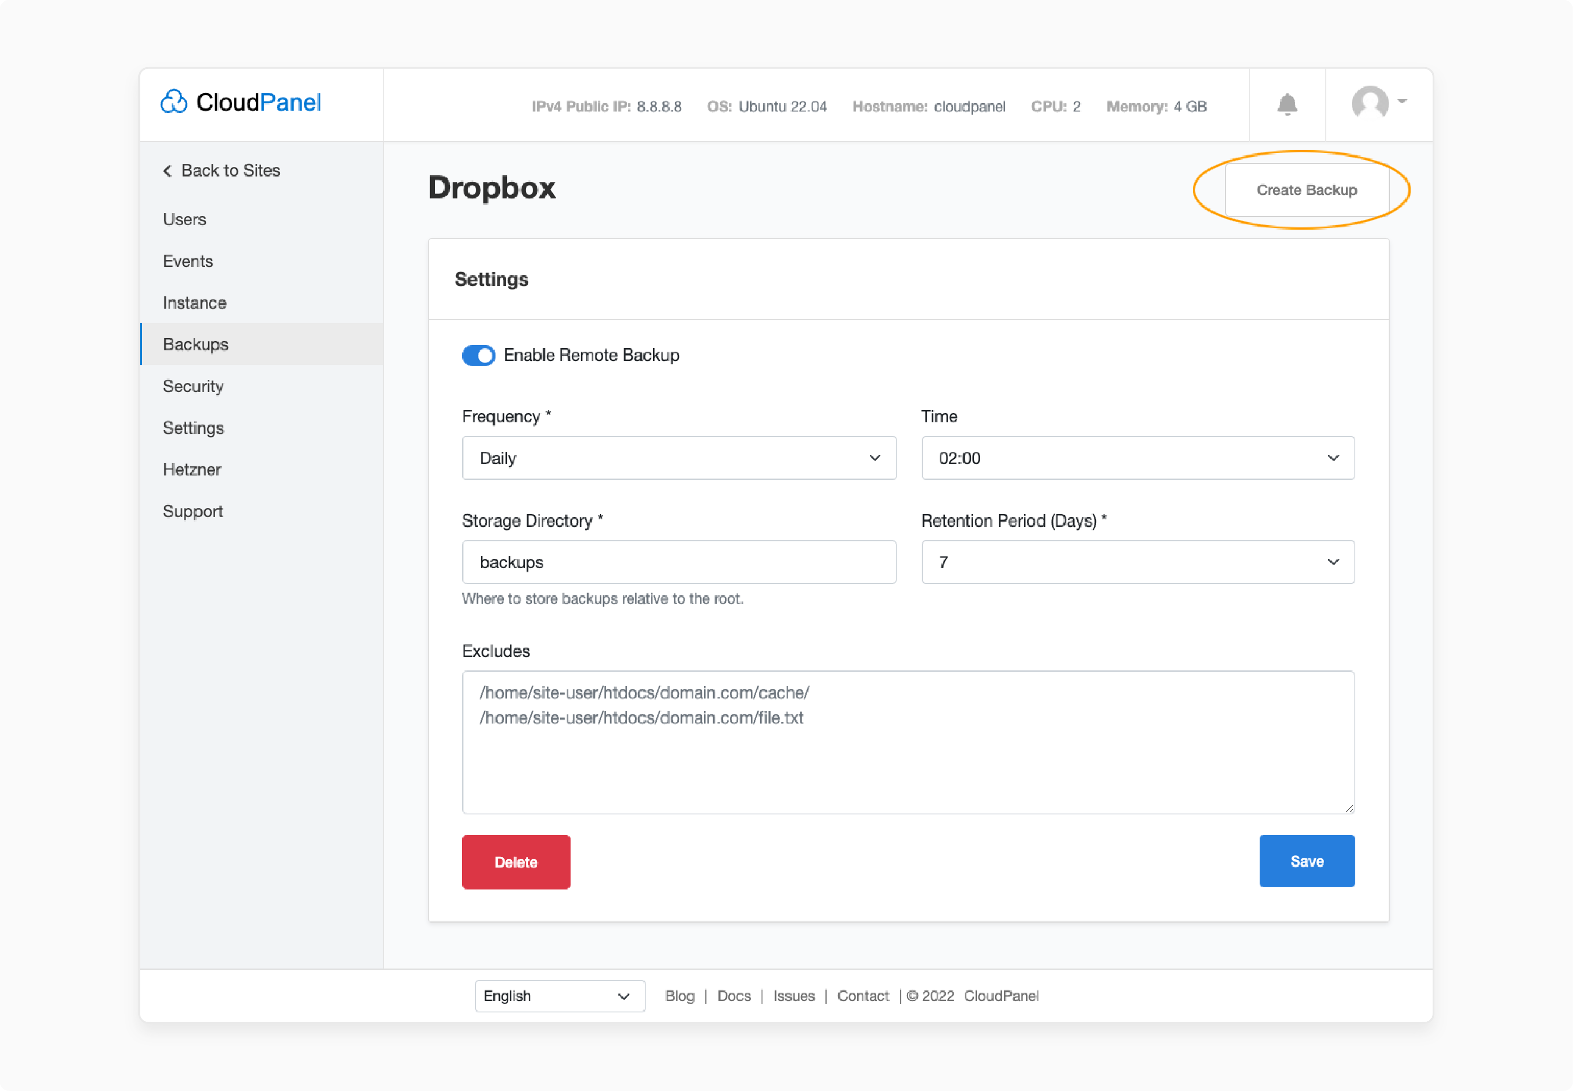Click the 'Where to store backups' hint
1573x1091 pixels.
(x=603, y=599)
